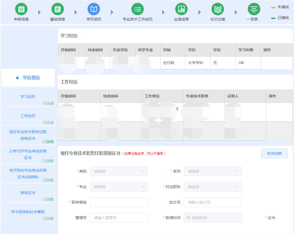294x234 pixels.
Task: Open 其他证书 sidebar section
Action: [x=28, y=193]
